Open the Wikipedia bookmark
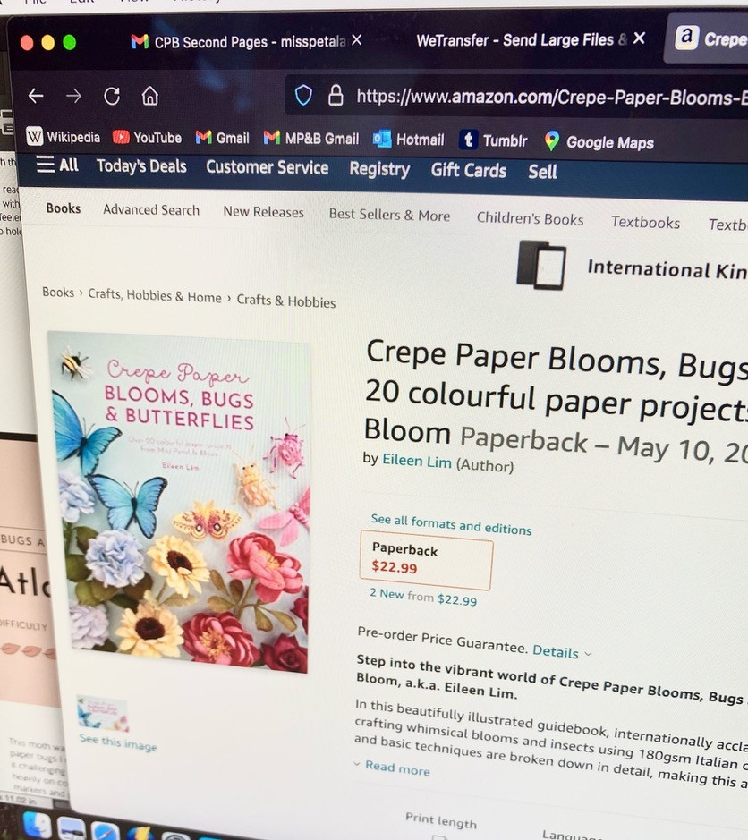Viewport: 748px width, 840px height. click(x=64, y=137)
